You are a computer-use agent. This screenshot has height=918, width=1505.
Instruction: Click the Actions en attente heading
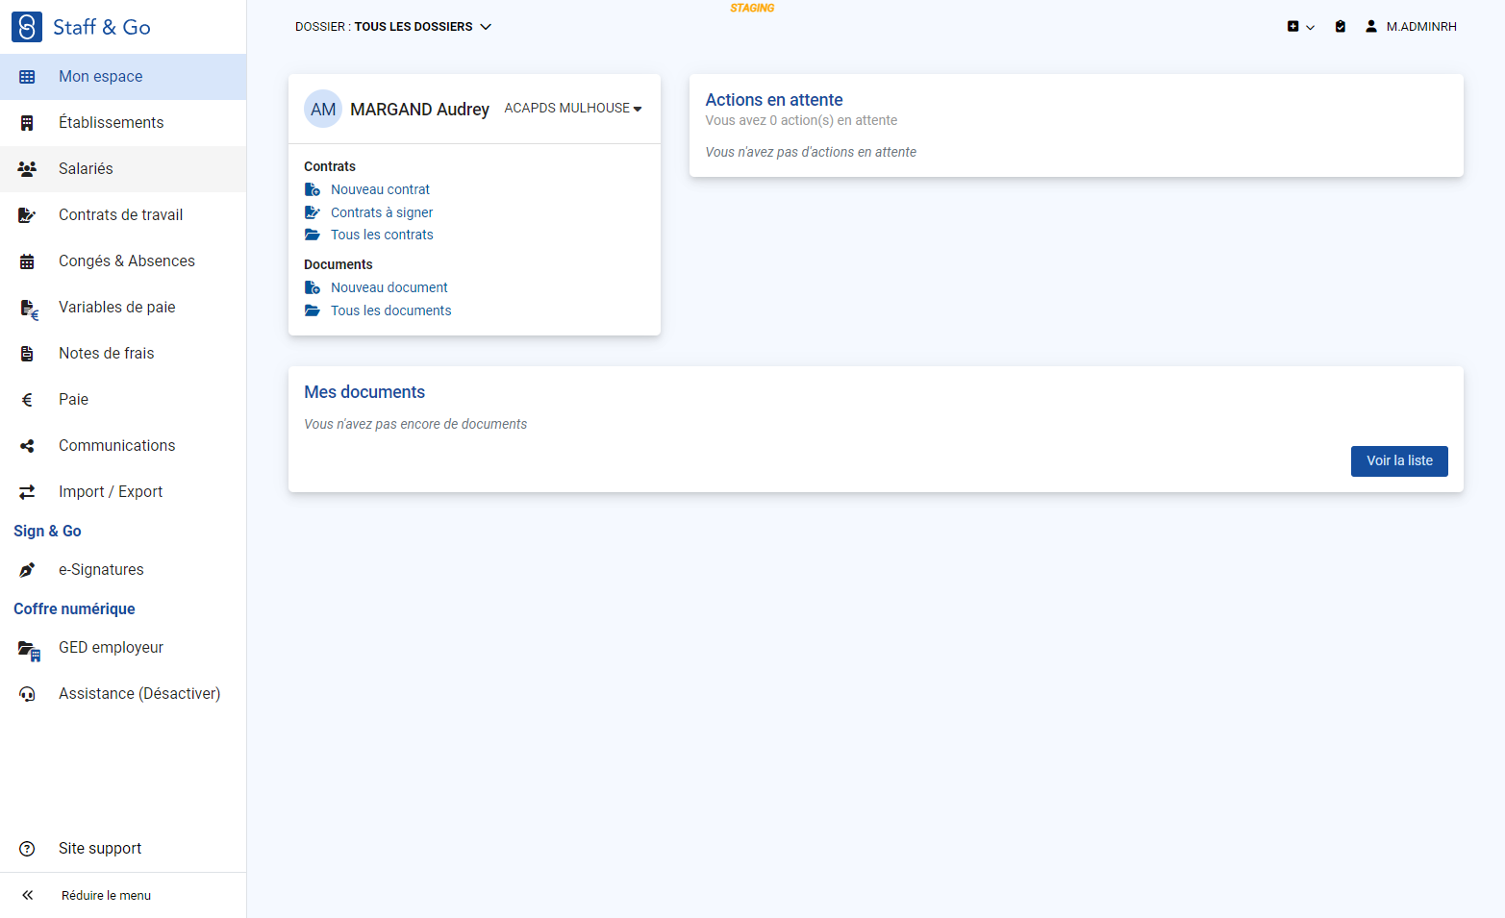pyautogui.click(x=774, y=100)
